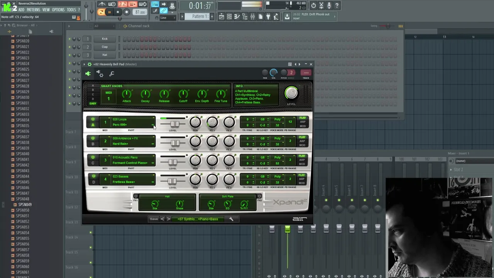
Task: Open the 023 Basses category dropdown
Action: 133,176
